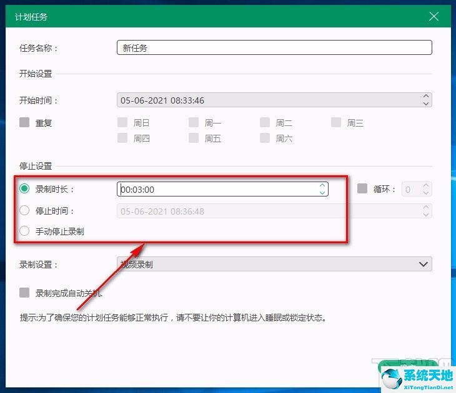Check the 周五 checkbox
This screenshot has width=456, height=393.
click(x=194, y=138)
